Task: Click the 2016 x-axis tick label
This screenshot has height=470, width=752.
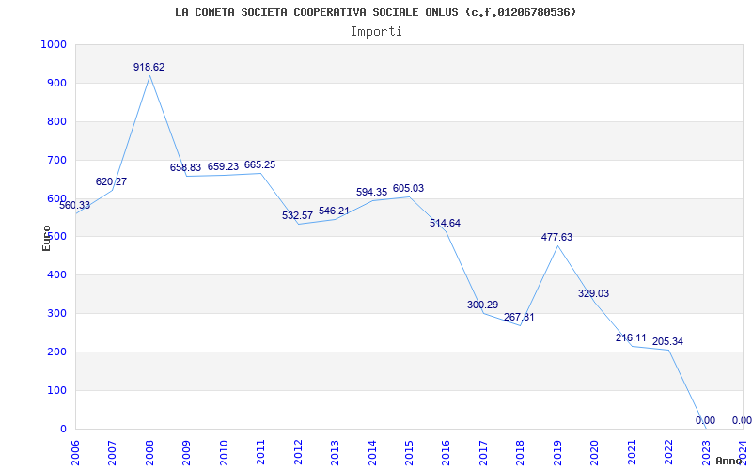Action: 446,453
